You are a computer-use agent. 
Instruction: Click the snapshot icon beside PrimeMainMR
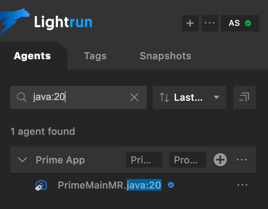41,185
